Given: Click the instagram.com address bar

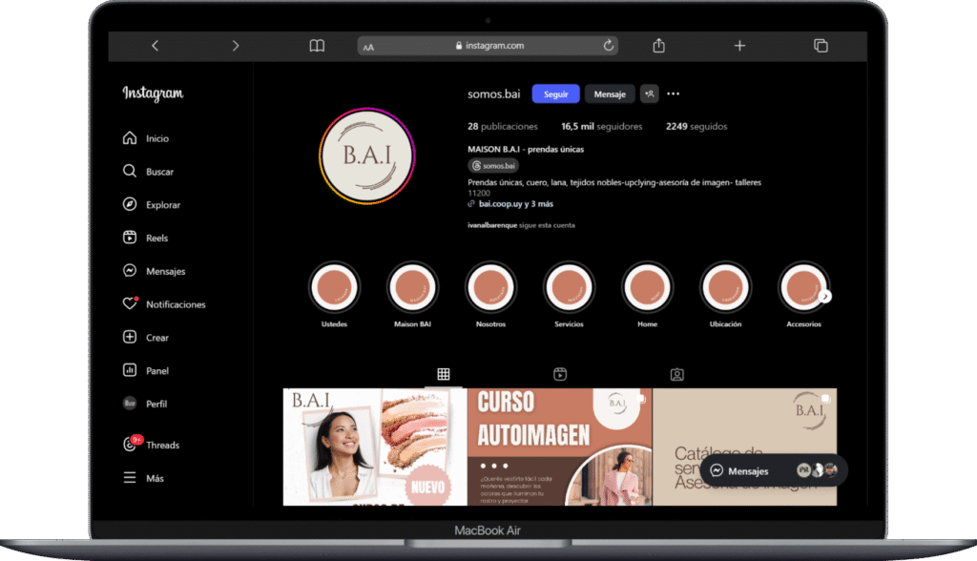Looking at the screenshot, I should pyautogui.click(x=488, y=46).
